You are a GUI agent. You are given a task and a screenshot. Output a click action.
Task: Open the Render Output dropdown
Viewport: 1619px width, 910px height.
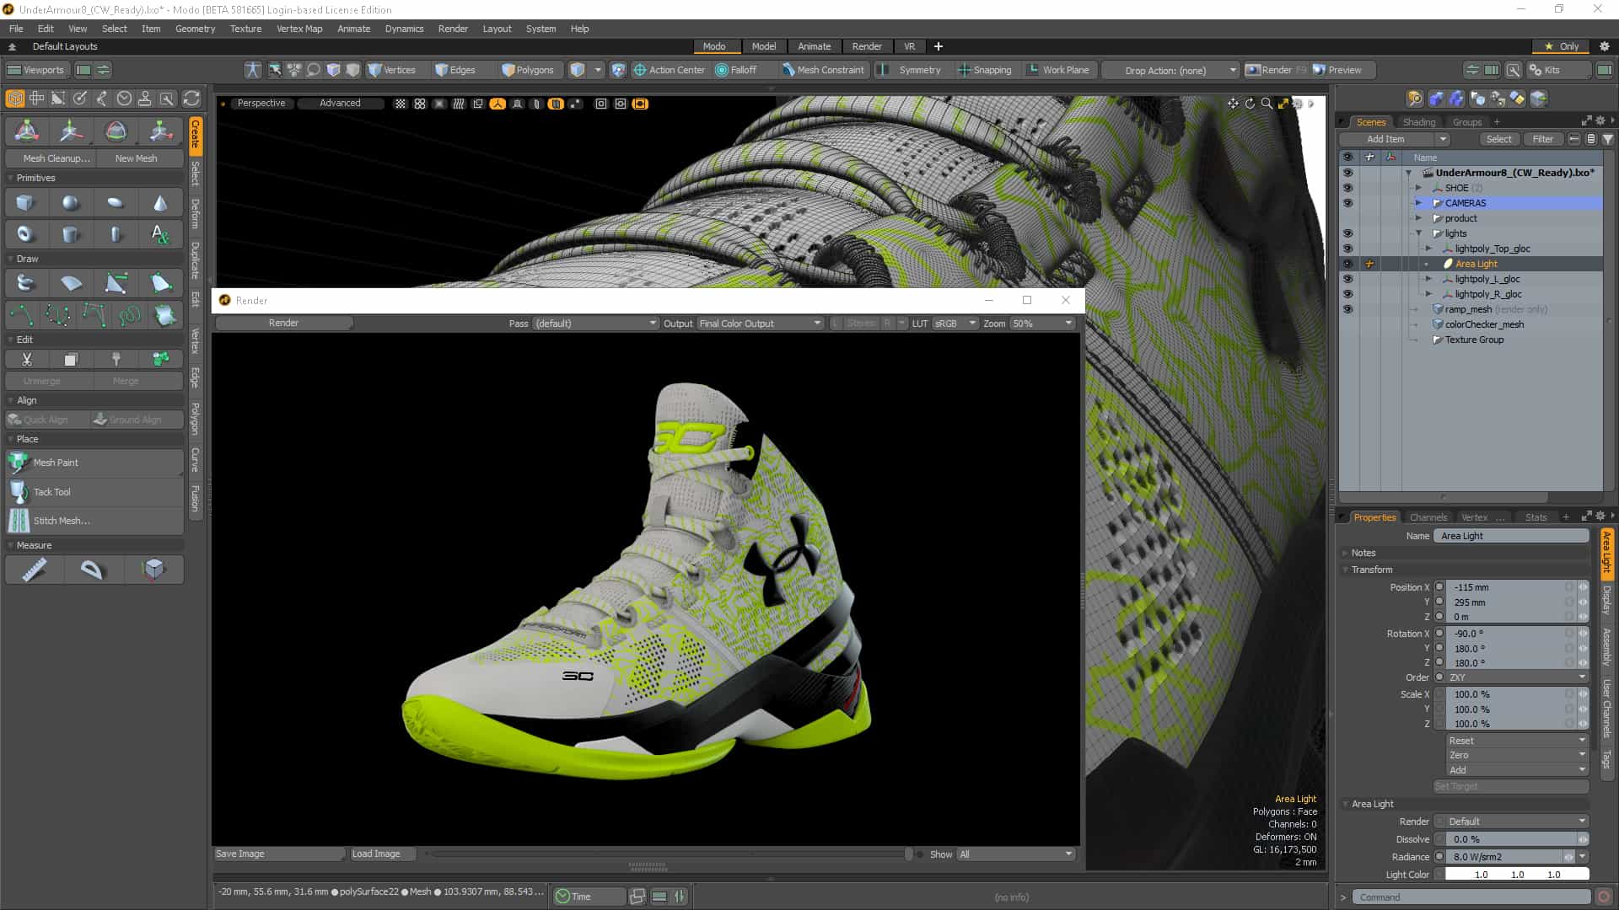[x=759, y=324]
